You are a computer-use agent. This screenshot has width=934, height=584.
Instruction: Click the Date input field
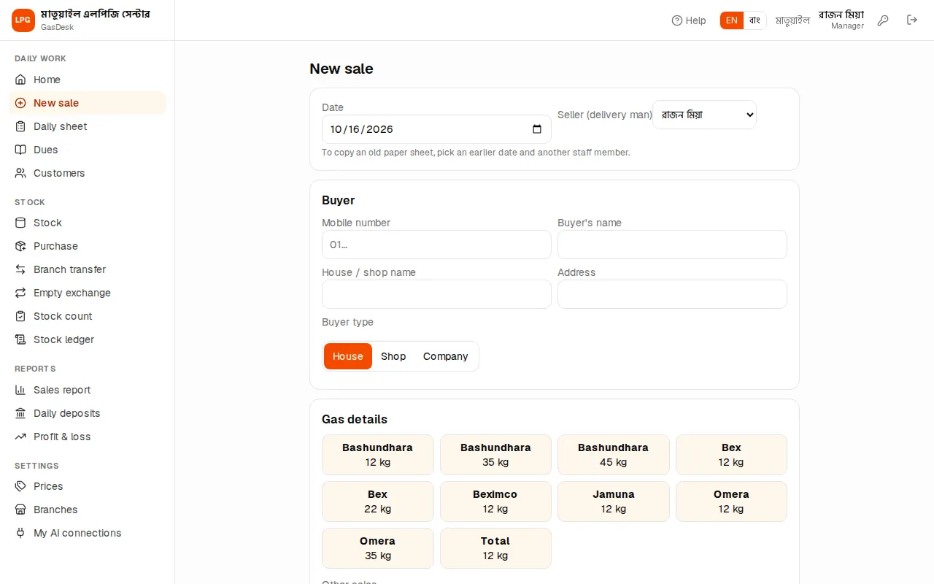[x=436, y=129]
